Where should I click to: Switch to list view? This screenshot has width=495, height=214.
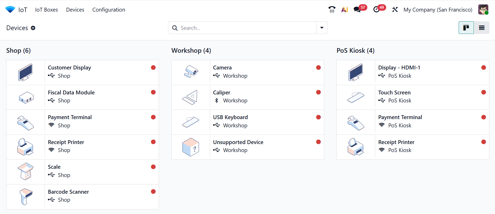[482, 28]
